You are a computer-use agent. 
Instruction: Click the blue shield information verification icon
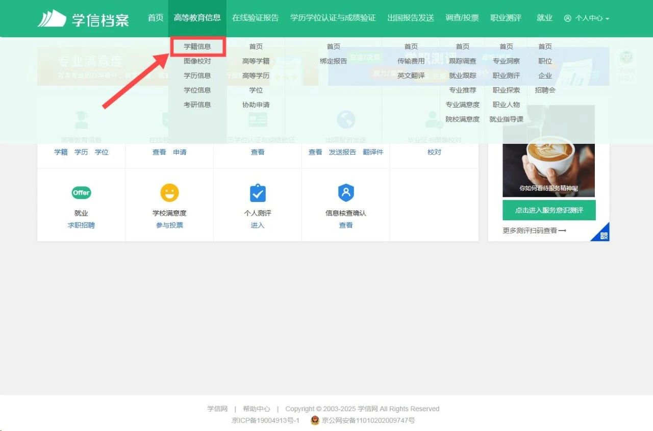click(x=346, y=193)
